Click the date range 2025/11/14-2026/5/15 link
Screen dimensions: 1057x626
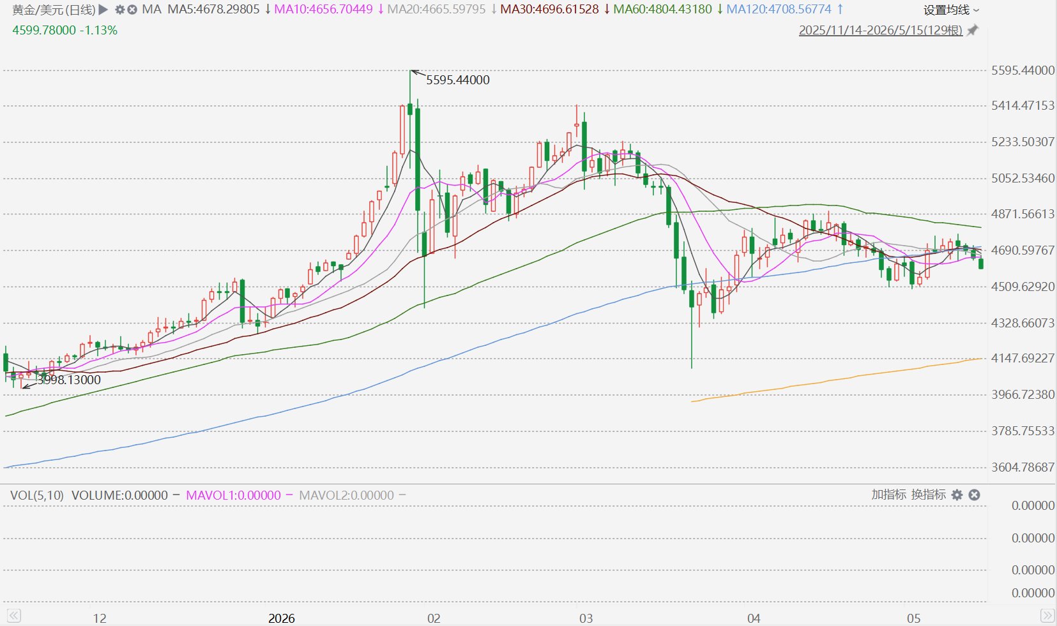(x=880, y=30)
